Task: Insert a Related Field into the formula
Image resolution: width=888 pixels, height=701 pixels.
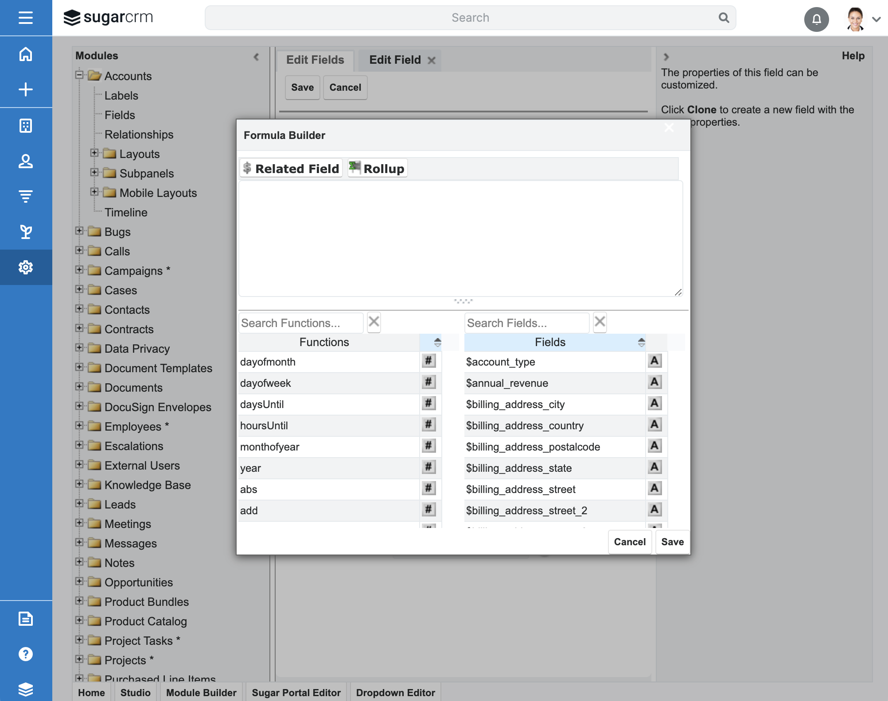Action: (291, 168)
